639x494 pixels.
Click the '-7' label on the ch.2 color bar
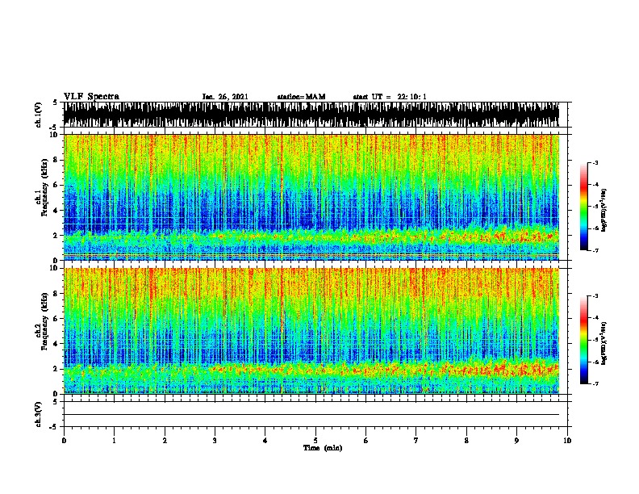[x=595, y=384]
